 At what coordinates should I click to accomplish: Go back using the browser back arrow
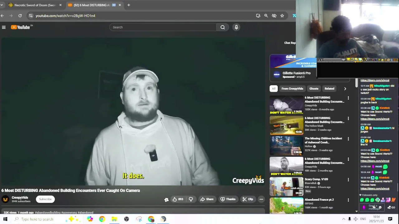pos(2,16)
